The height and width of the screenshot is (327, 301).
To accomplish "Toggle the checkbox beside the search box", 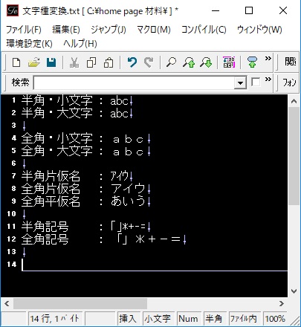I will [x=256, y=82].
